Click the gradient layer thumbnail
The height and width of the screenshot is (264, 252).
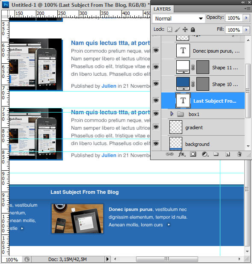click(x=176, y=127)
